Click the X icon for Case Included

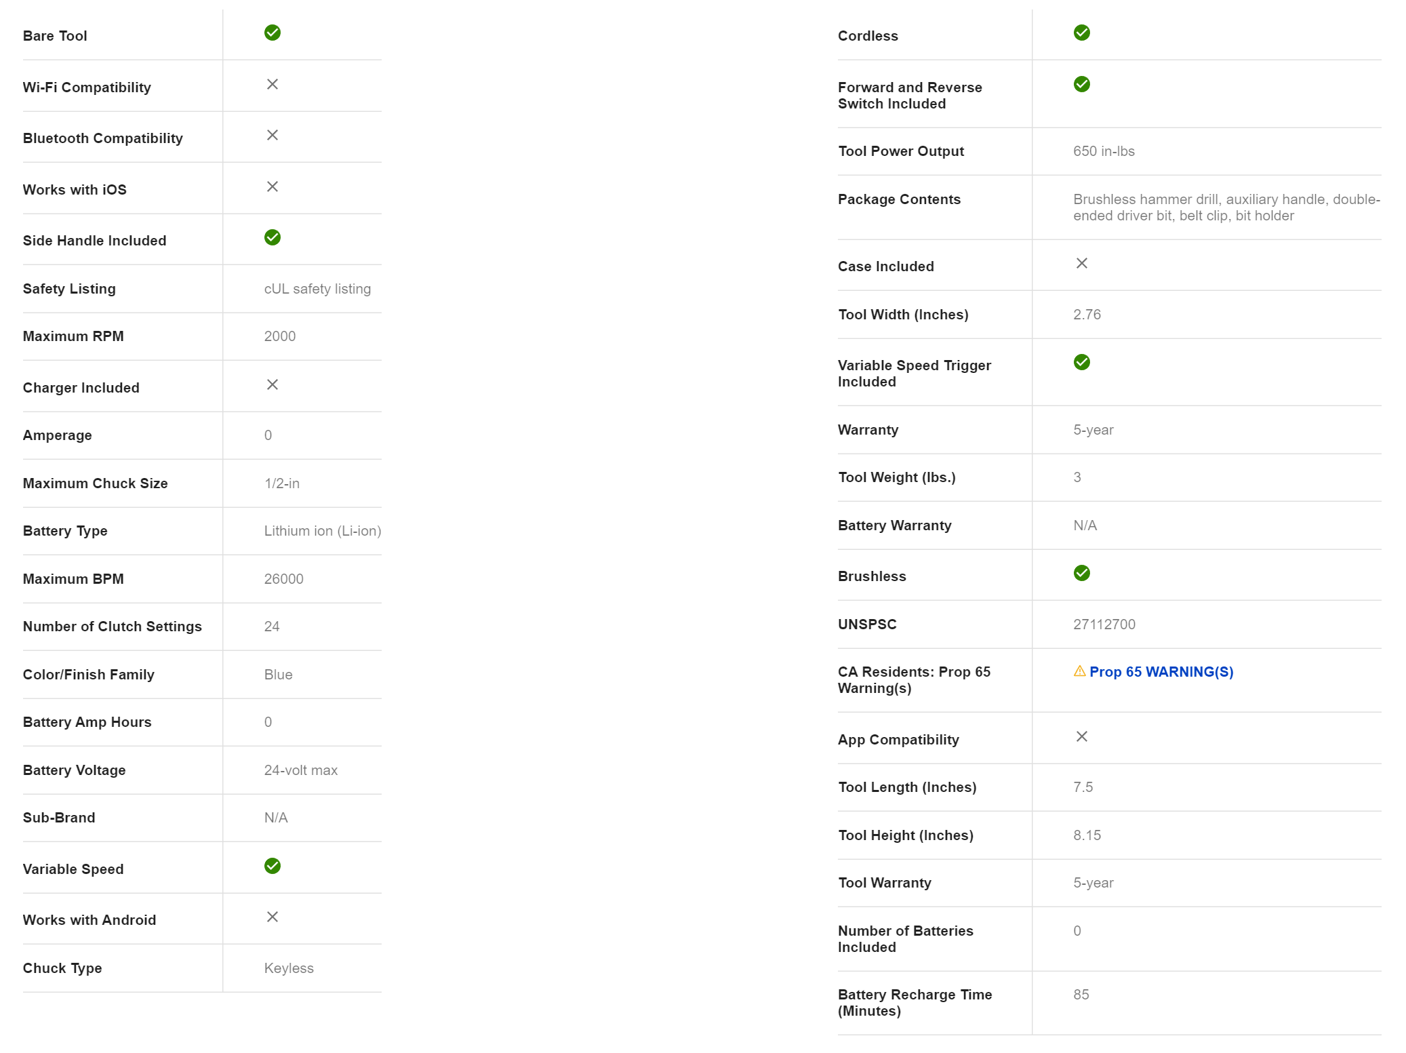tap(1082, 263)
